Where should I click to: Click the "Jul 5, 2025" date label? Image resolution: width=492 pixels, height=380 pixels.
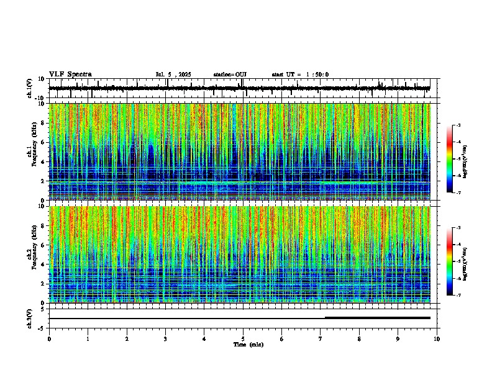click(173, 75)
